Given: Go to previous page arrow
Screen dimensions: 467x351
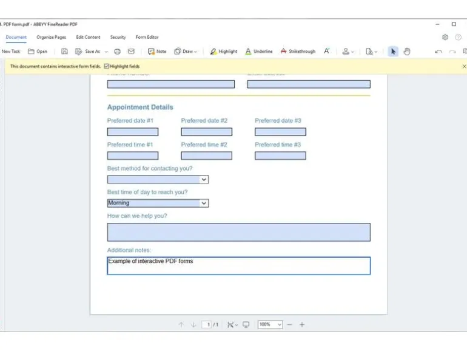Looking at the screenshot, I should point(181,324).
